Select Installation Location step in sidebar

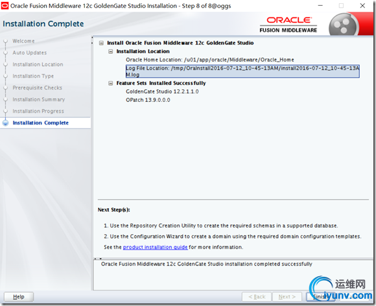click(x=38, y=65)
